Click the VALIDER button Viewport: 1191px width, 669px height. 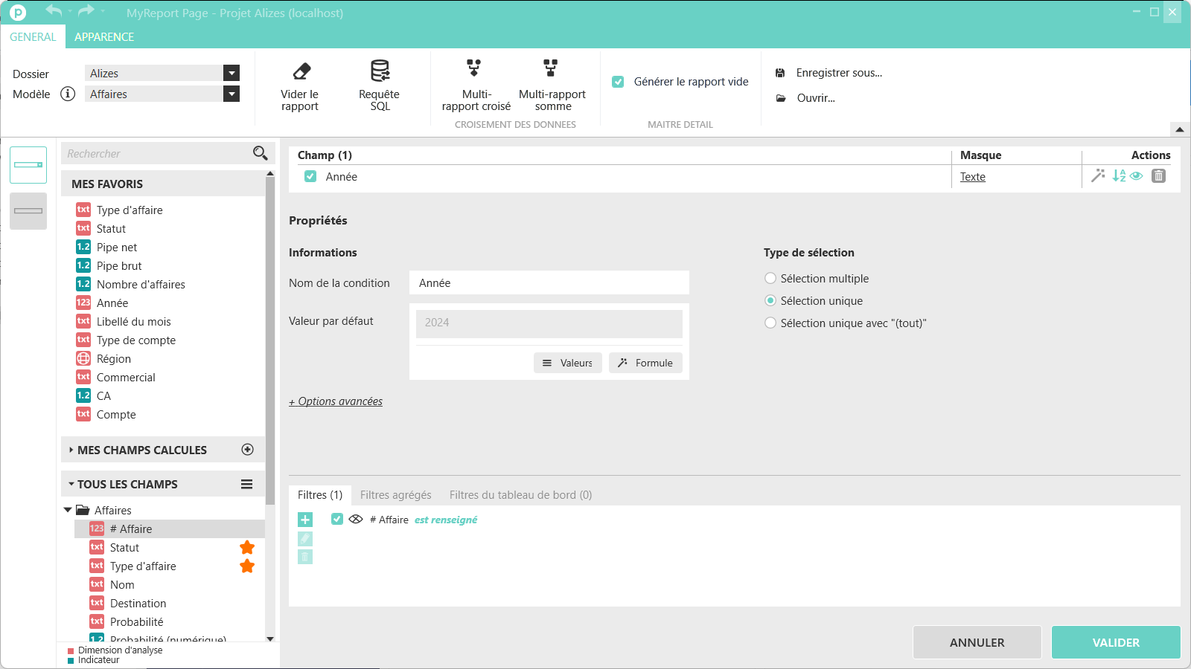click(x=1115, y=642)
